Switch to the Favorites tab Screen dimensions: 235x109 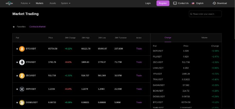(x=21, y=27)
